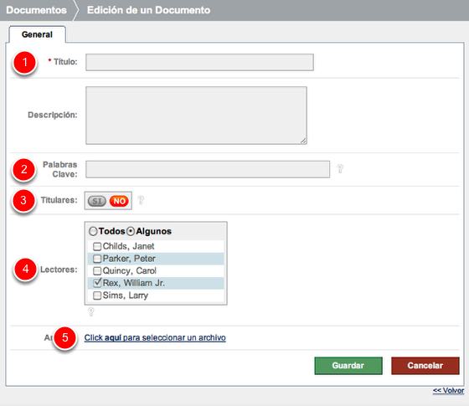Click red marker number 5
Image resolution: width=469 pixels, height=406 pixels.
[65, 338]
